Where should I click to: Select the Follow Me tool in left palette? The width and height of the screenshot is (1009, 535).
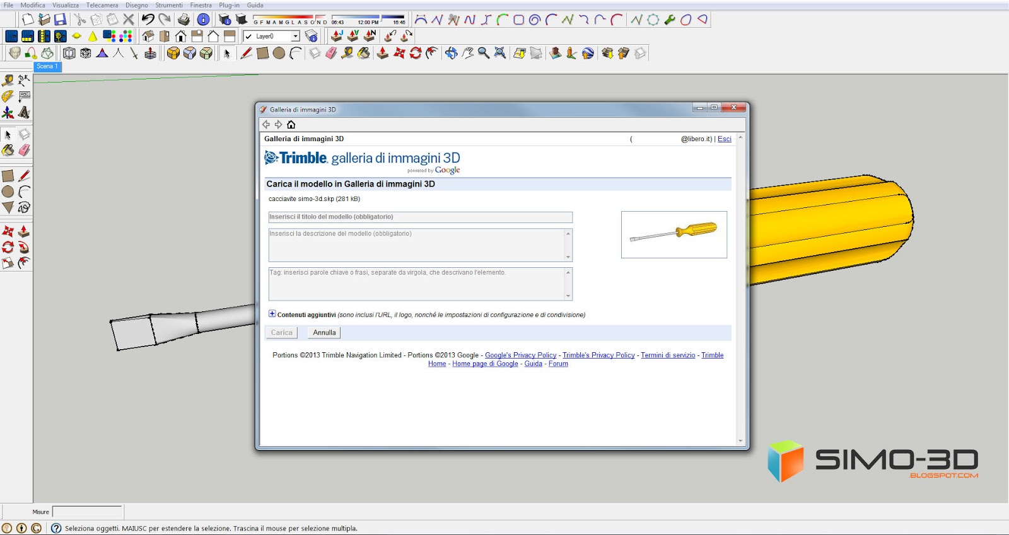[24, 248]
